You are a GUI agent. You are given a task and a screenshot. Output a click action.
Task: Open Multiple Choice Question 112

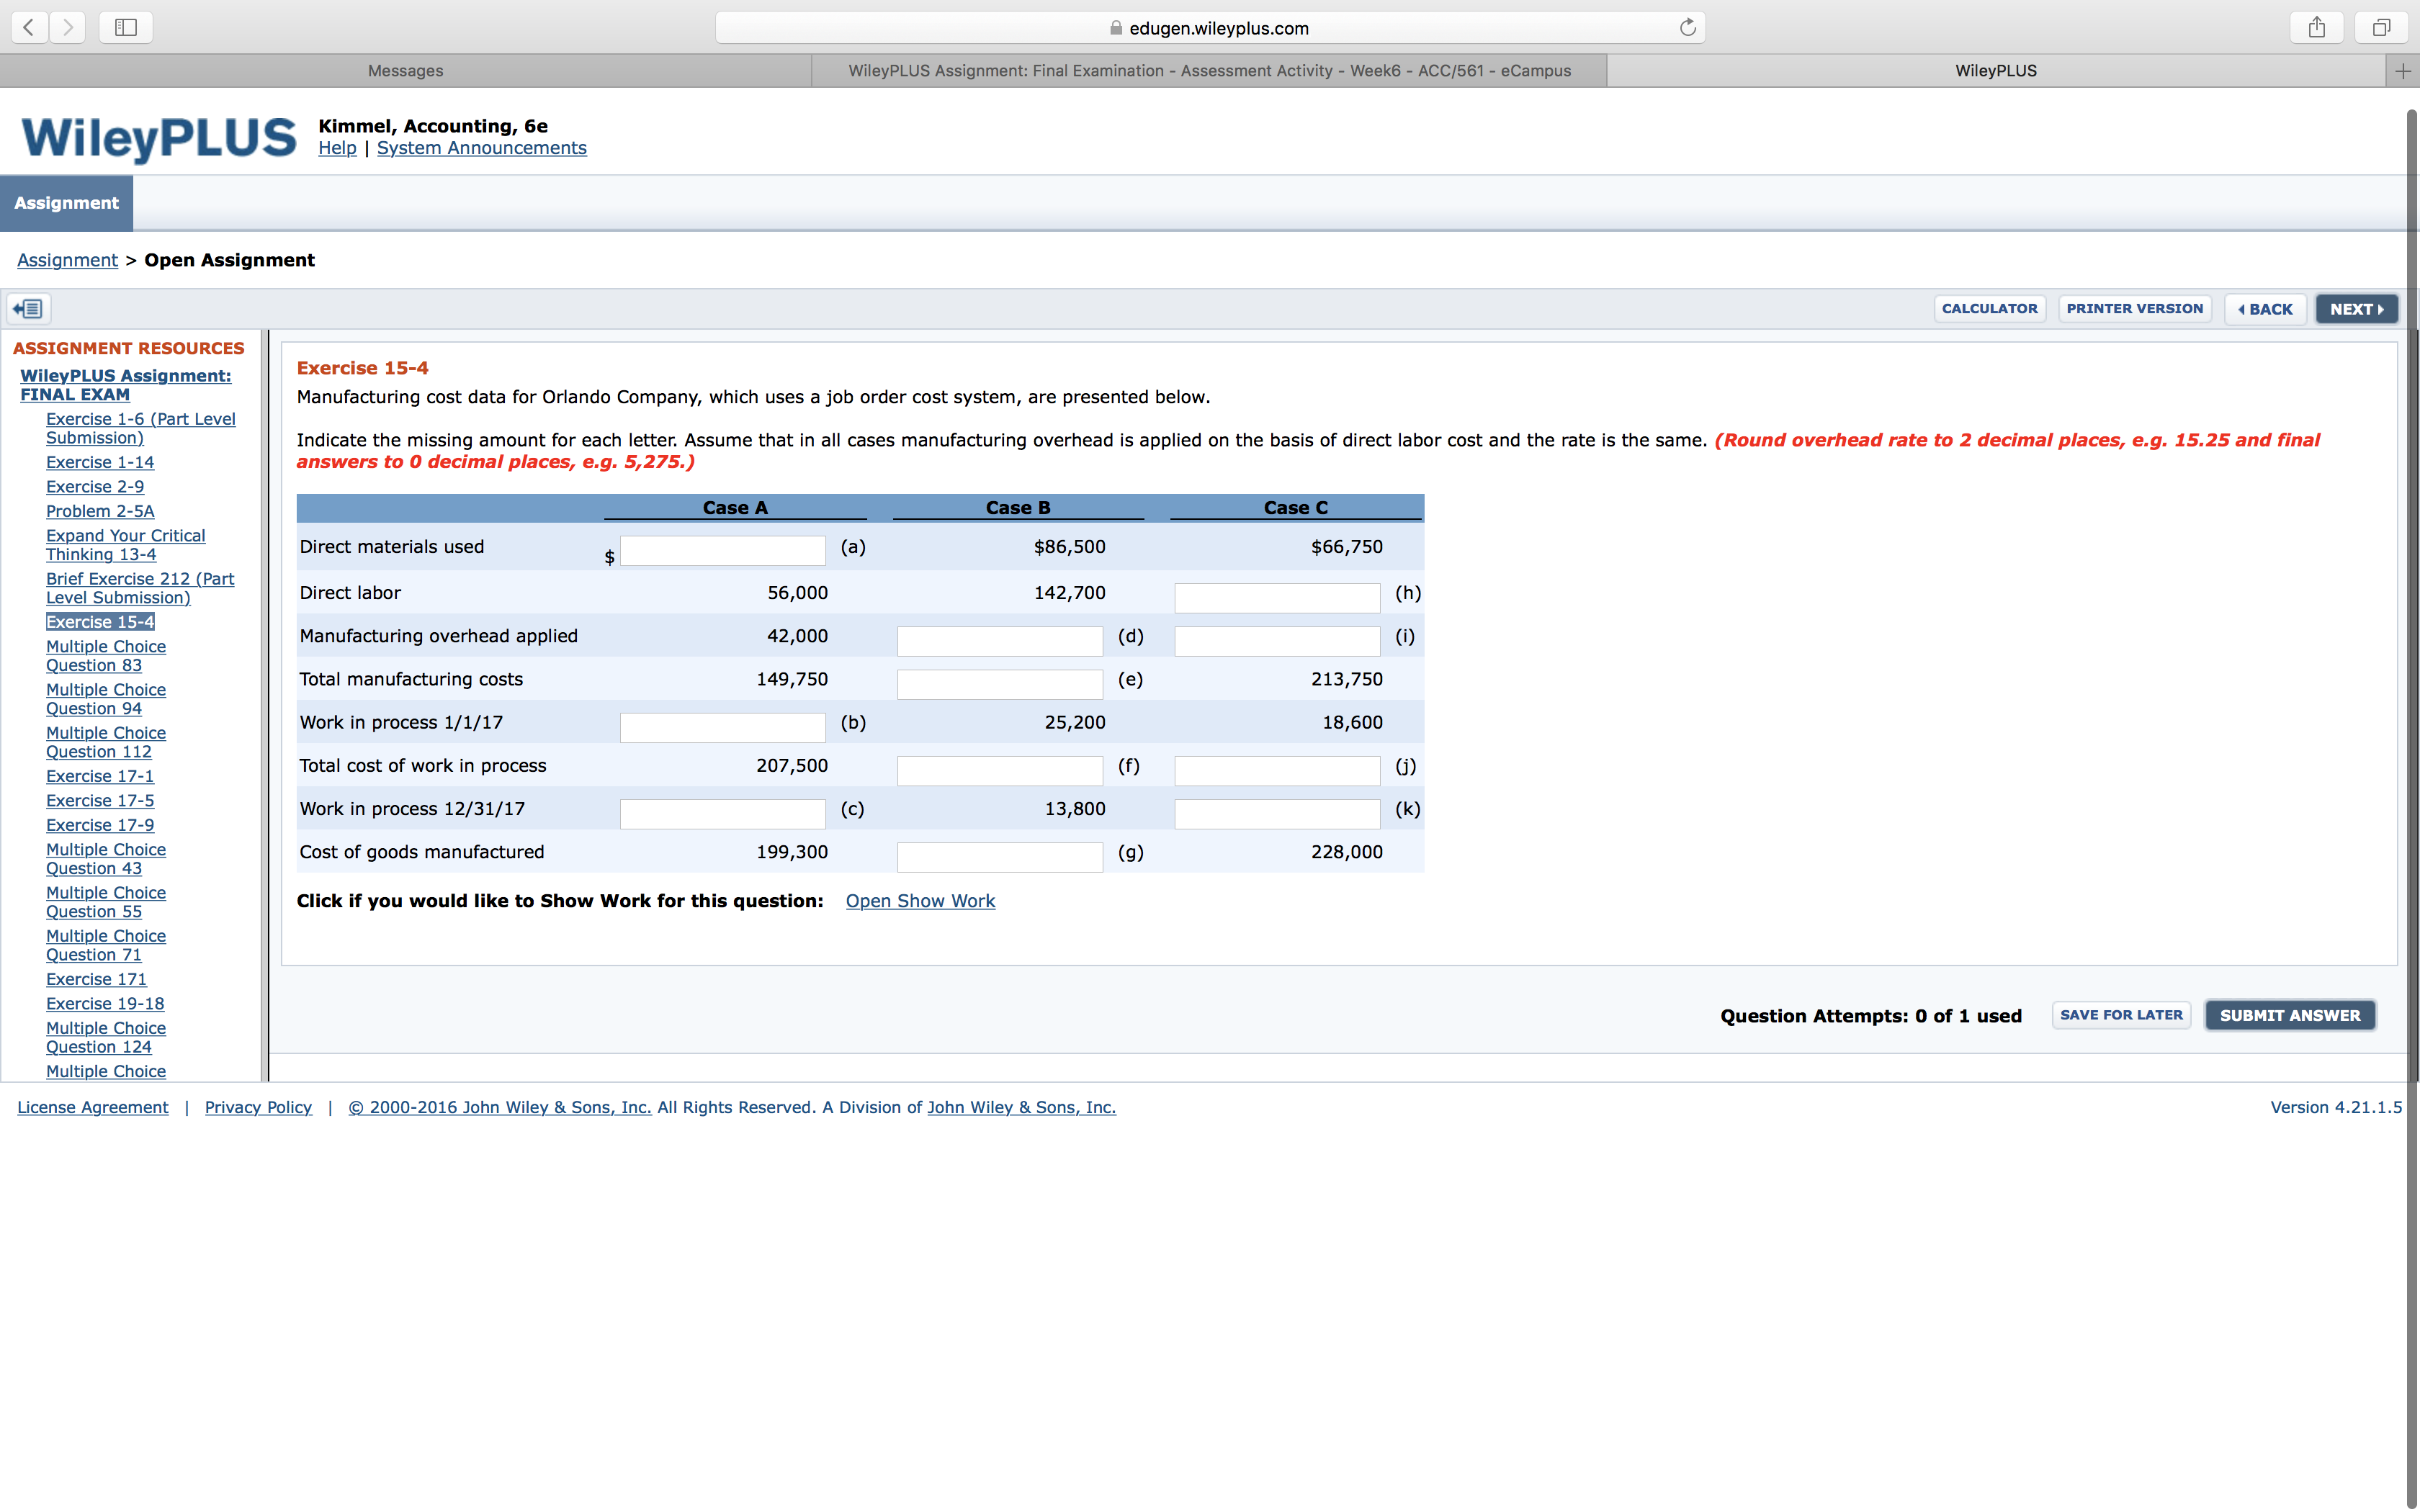(106, 742)
